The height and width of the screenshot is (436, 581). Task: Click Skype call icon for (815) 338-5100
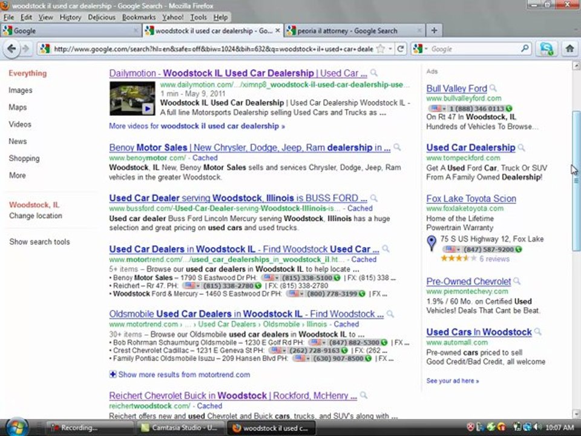coord(337,278)
